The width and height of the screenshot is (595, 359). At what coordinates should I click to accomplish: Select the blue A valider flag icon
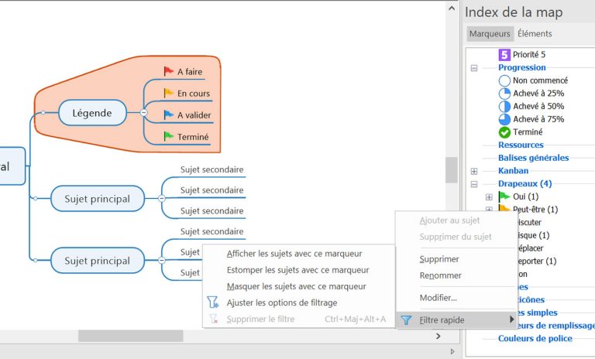tap(168, 115)
